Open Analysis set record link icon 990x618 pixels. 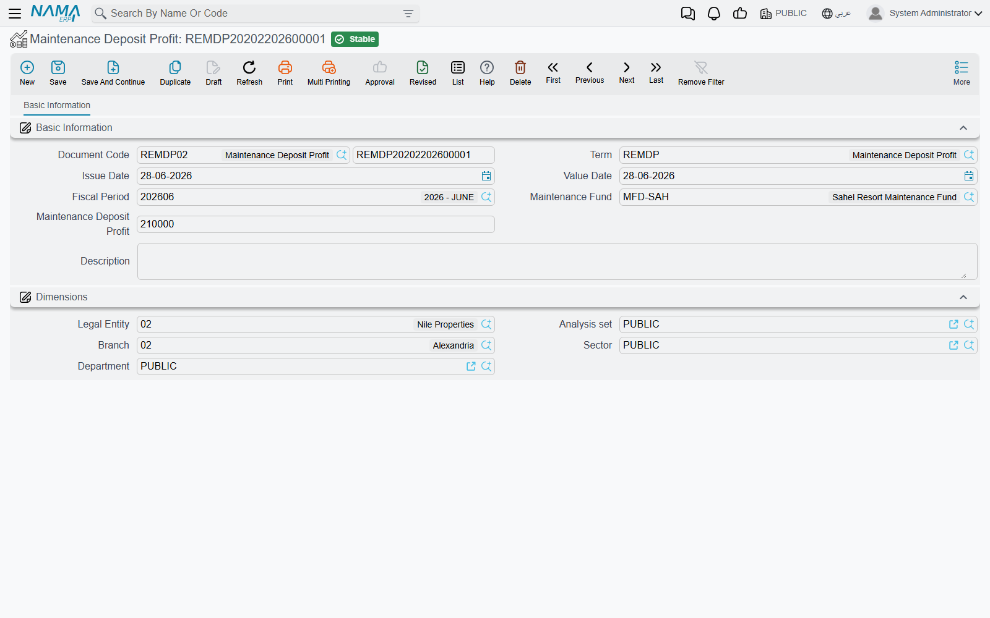point(953,324)
